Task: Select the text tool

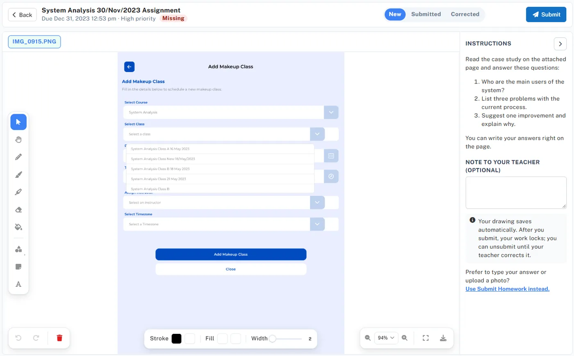Action: (18, 284)
